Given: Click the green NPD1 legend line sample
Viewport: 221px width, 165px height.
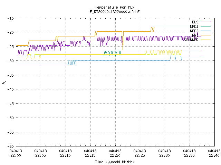Looking at the screenshot, I should pyautogui.click(x=205, y=26).
